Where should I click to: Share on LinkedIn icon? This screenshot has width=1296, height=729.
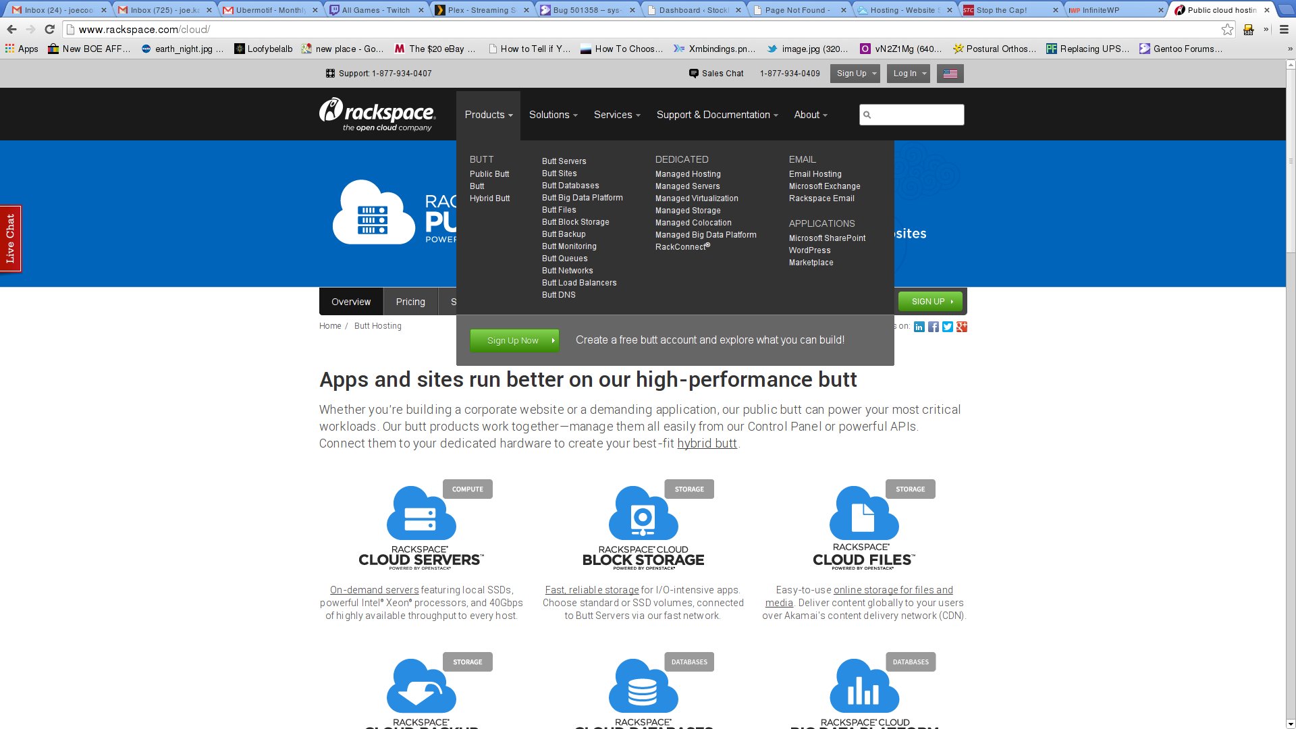(x=919, y=327)
